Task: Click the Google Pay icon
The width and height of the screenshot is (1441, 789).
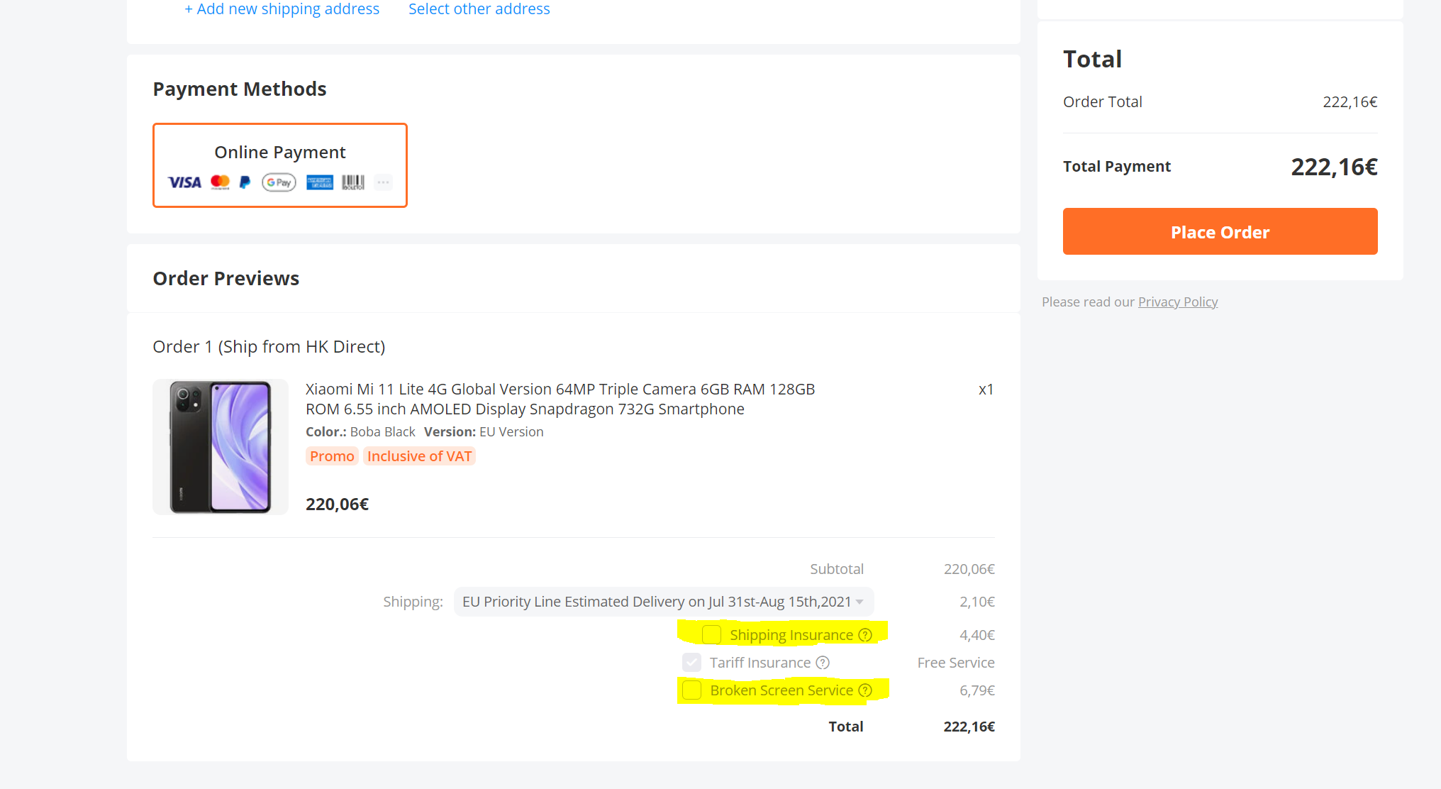Action: coord(279,182)
